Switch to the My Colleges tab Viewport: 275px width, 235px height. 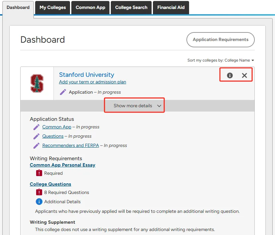53,8
